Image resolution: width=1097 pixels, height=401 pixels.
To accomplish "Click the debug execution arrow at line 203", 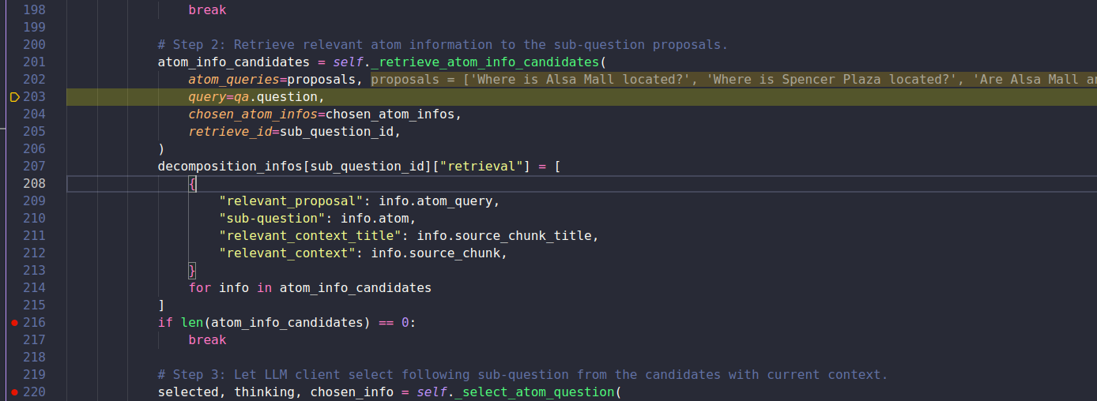I will pos(14,97).
